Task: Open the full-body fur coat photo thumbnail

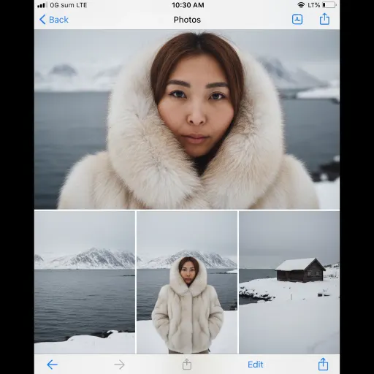Action: click(187, 282)
